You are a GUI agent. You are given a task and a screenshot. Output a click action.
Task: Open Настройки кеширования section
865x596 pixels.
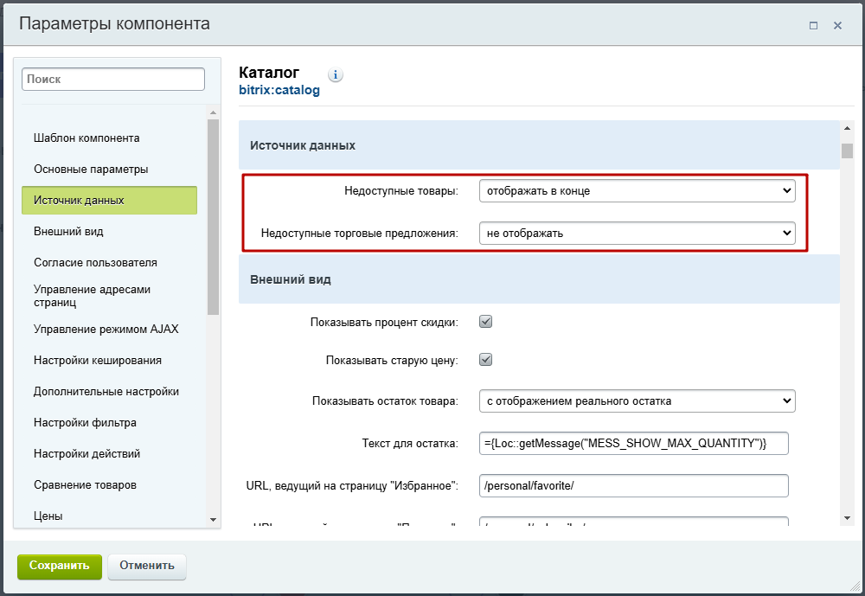[x=98, y=361]
